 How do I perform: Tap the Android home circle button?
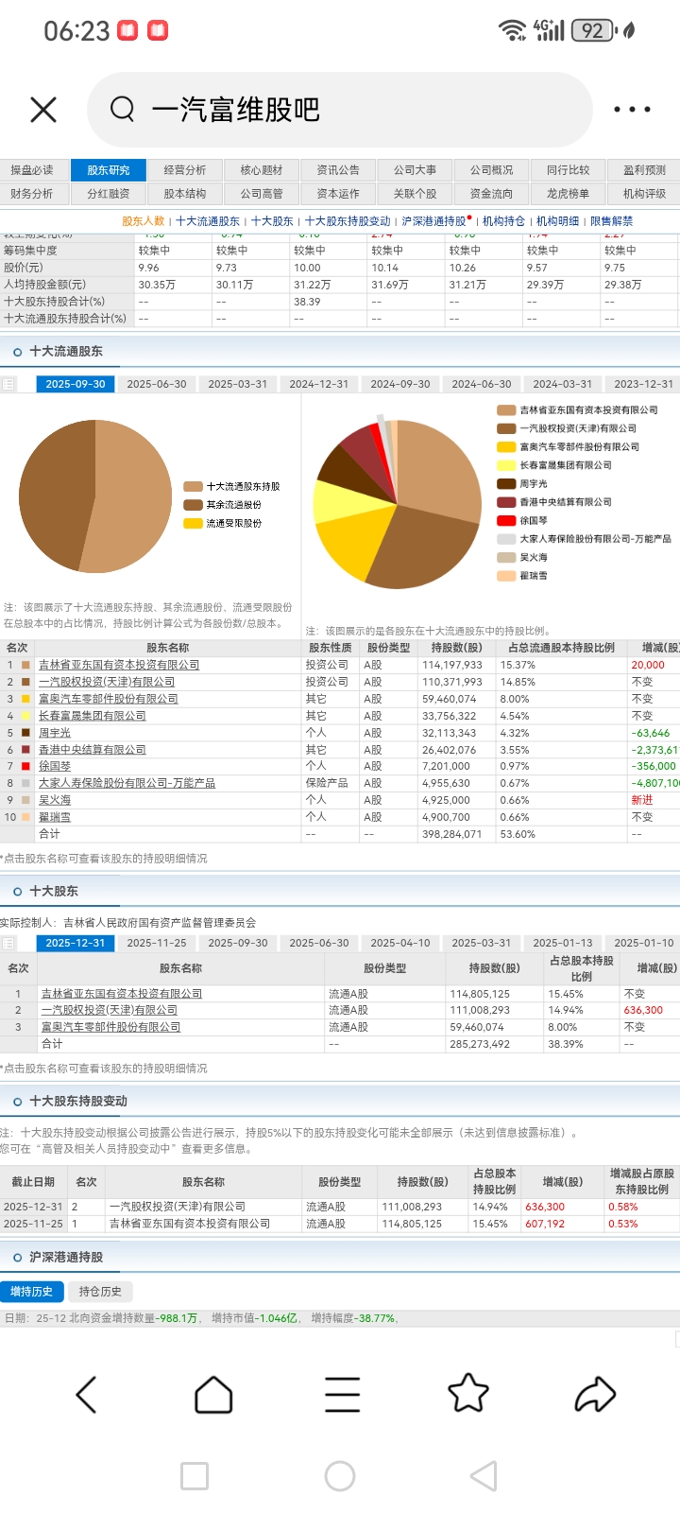point(340,1476)
